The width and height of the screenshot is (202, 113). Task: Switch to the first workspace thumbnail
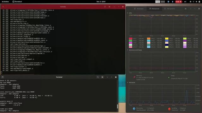pyautogui.click(x=157, y=2)
